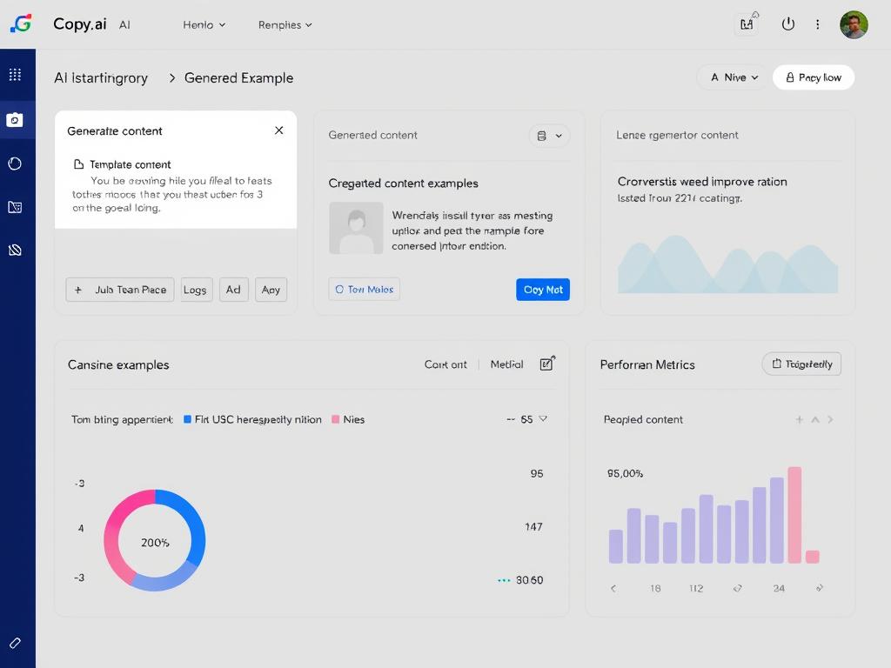The width and height of the screenshot is (891, 668).
Task: Click the Pacy low button
Action: tap(814, 77)
